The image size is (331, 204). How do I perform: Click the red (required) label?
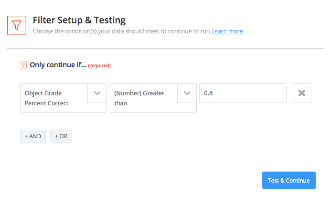[100, 65]
